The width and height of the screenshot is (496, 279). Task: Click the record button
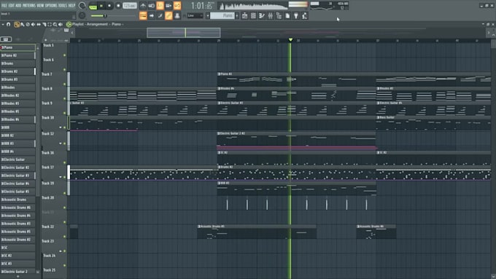(x=118, y=6)
